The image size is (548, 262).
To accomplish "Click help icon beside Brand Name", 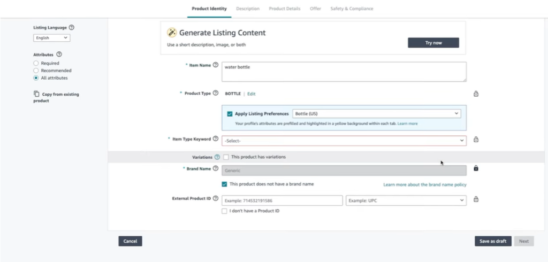I will tap(216, 168).
